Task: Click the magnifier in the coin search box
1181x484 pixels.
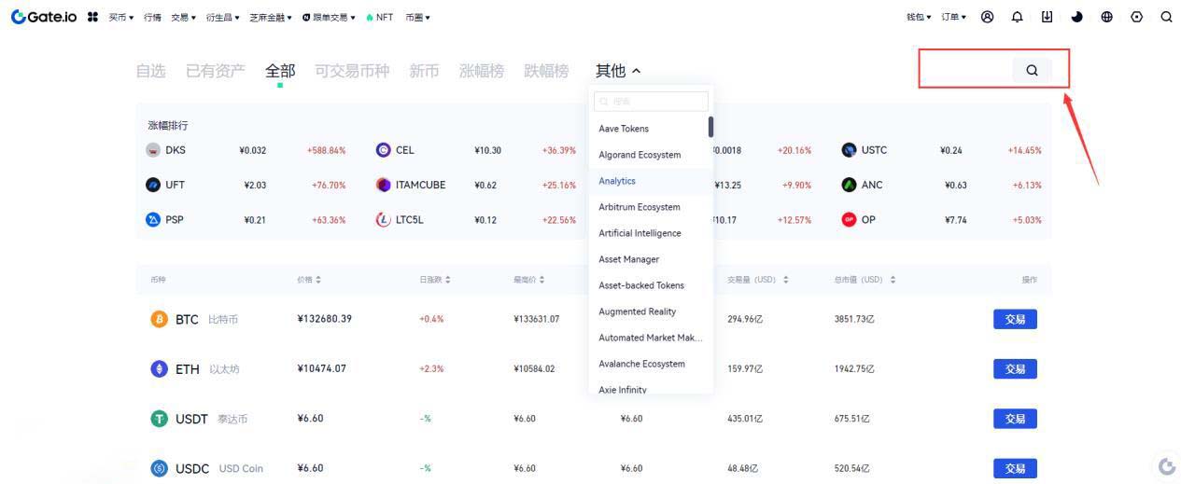Action: pos(1032,70)
